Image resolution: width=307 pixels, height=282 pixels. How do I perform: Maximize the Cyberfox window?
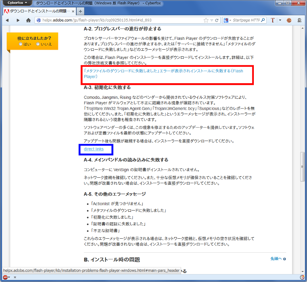pos(287,3)
